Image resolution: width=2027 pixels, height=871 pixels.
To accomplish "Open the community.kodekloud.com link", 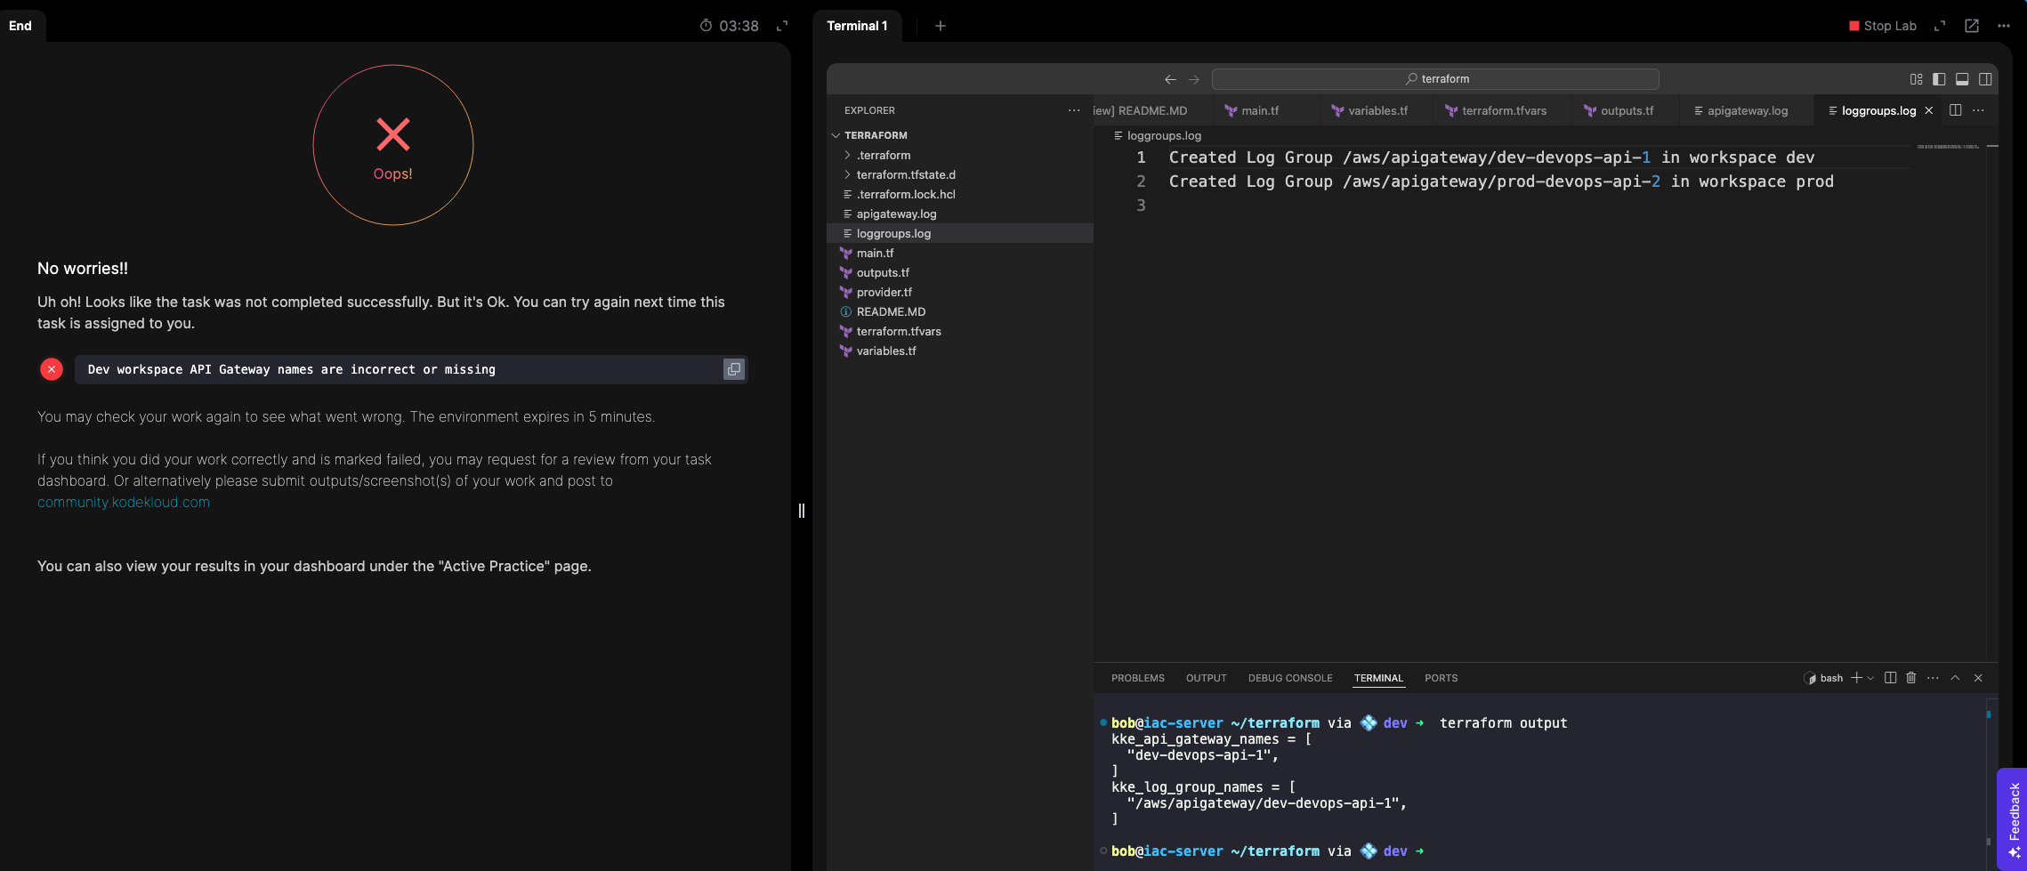I will [x=124, y=502].
